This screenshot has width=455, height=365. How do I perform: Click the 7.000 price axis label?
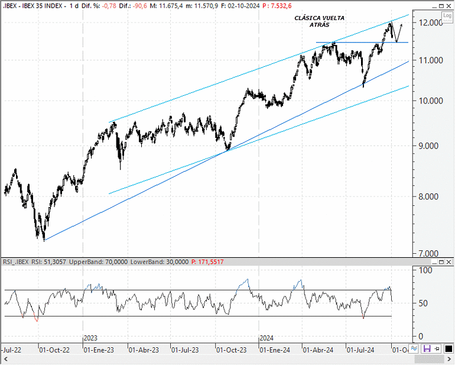coord(428,254)
